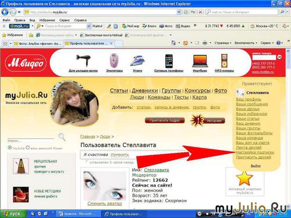The image size is (291, 218).
Task: Click the magnifying glass site search icon
Action: [62, 137]
